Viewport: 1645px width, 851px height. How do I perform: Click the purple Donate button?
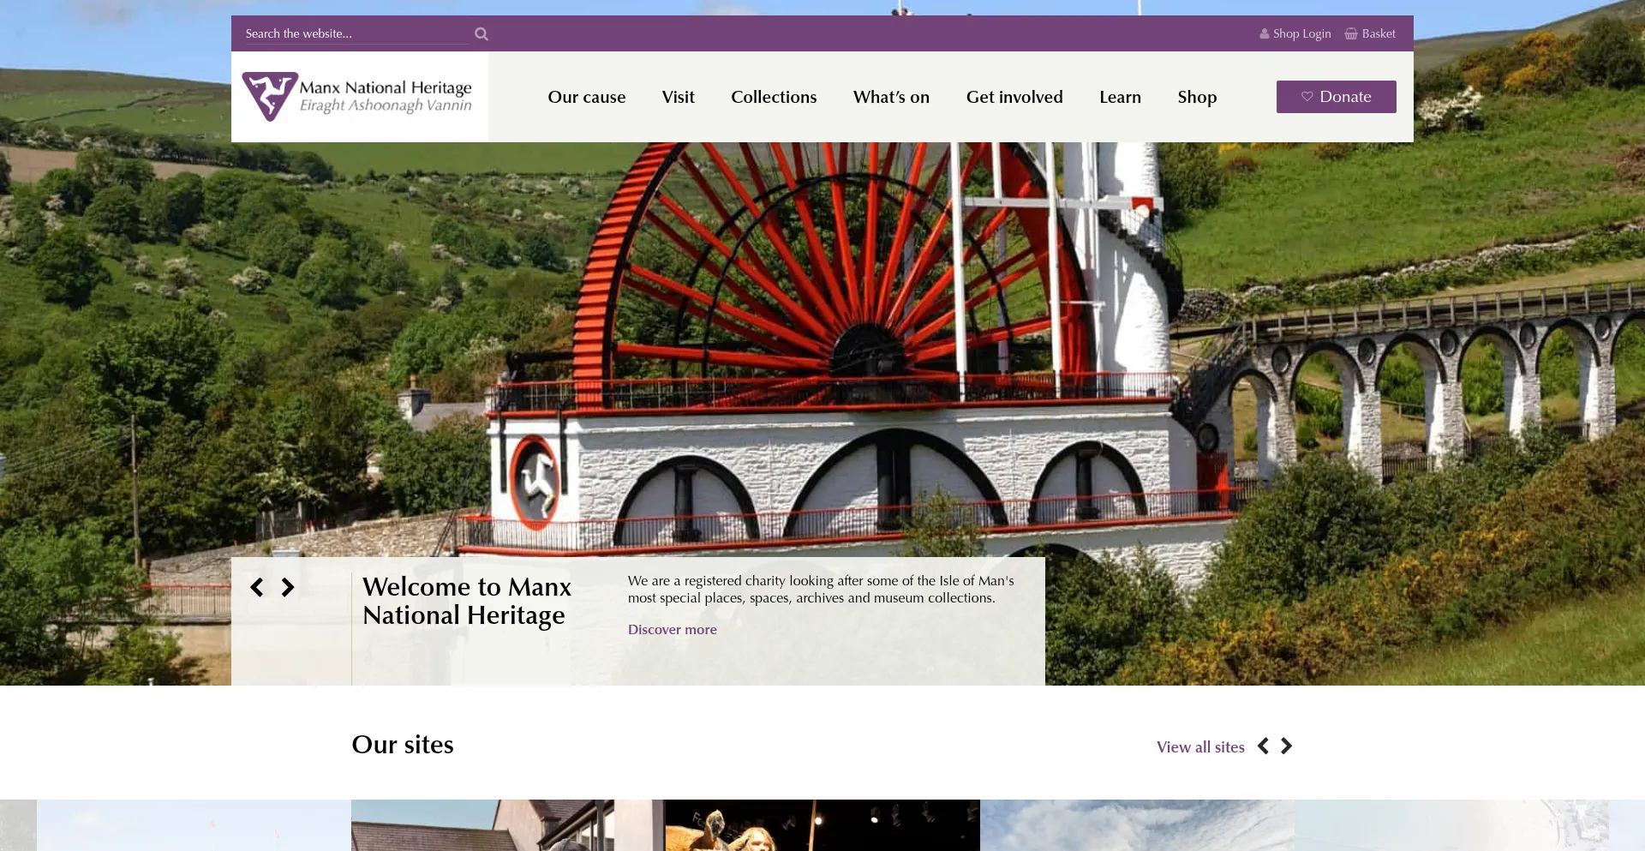click(1336, 97)
